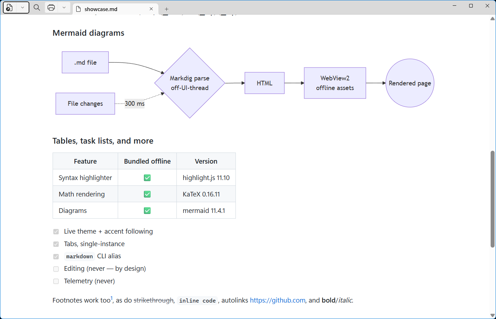Screen dimensions: 496x319
Task: Click the green check in Math rendering row
Action: (x=147, y=194)
